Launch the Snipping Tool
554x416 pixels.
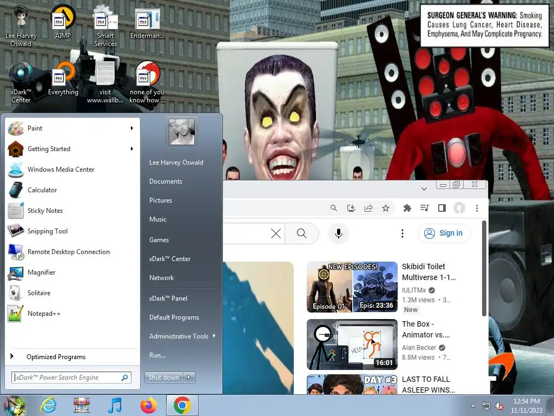pyautogui.click(x=72, y=231)
